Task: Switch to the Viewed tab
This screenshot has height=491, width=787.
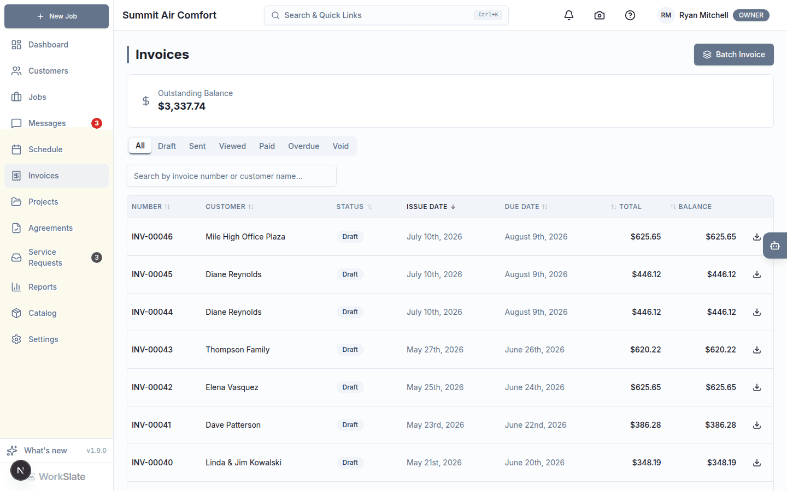Action: point(232,146)
